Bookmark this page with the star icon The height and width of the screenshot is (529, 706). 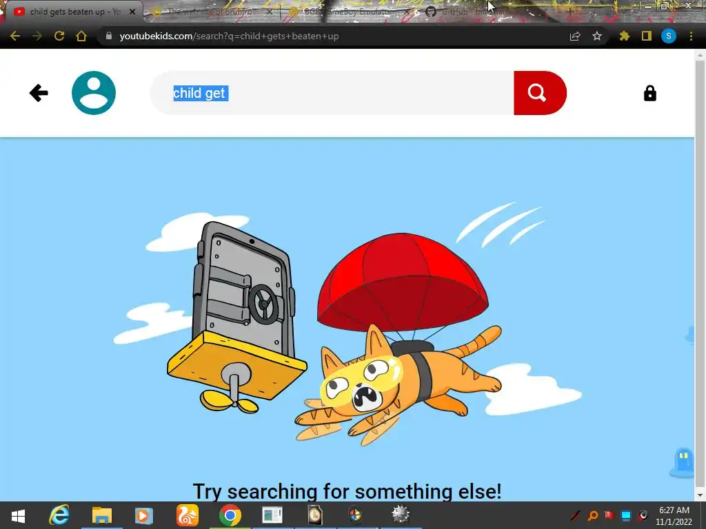597,36
